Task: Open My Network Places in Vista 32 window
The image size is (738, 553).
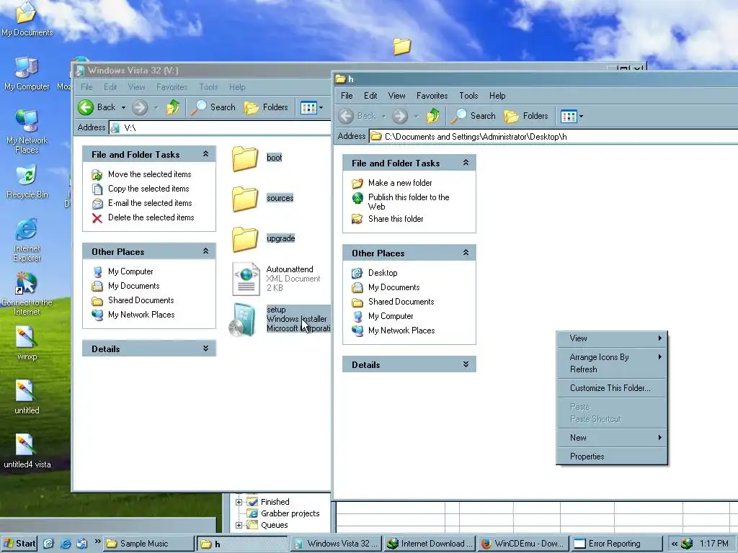Action: (141, 315)
